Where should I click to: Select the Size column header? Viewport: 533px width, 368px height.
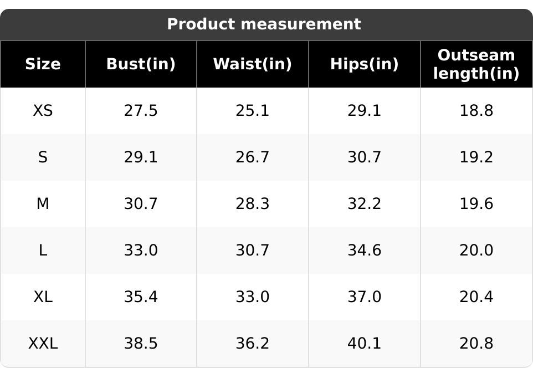click(x=43, y=64)
